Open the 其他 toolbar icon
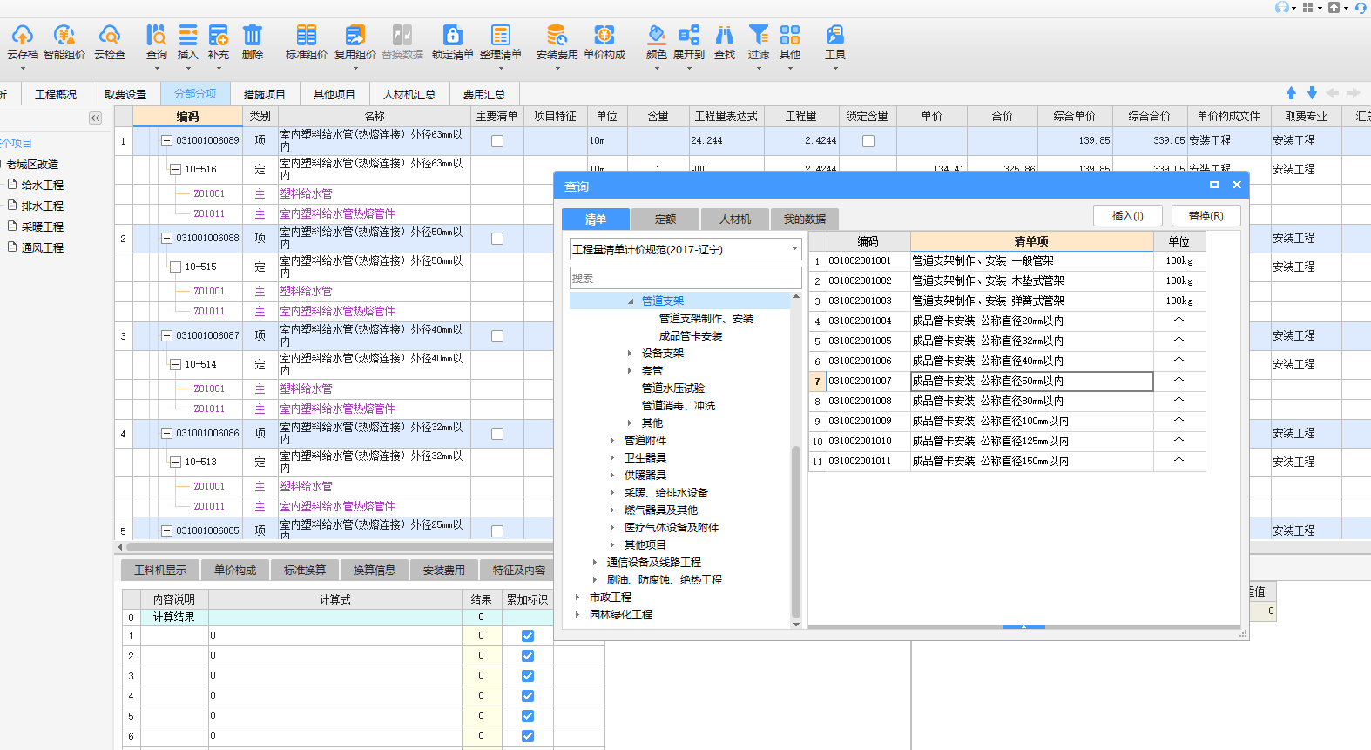The width and height of the screenshot is (1371, 750). click(790, 36)
